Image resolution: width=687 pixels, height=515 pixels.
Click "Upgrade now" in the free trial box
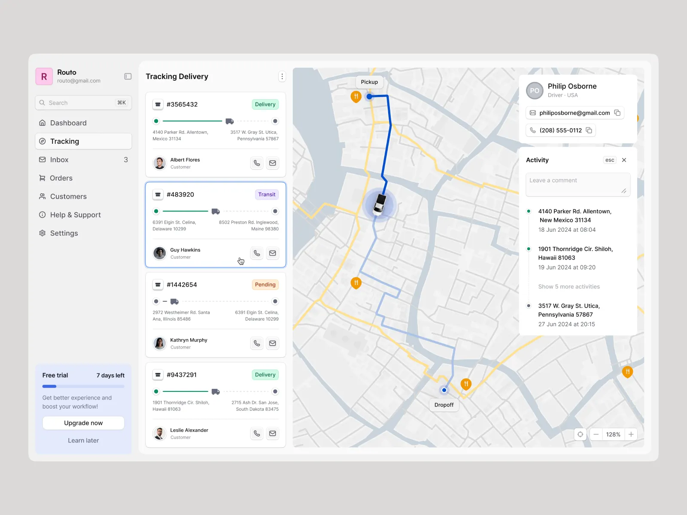pos(83,423)
